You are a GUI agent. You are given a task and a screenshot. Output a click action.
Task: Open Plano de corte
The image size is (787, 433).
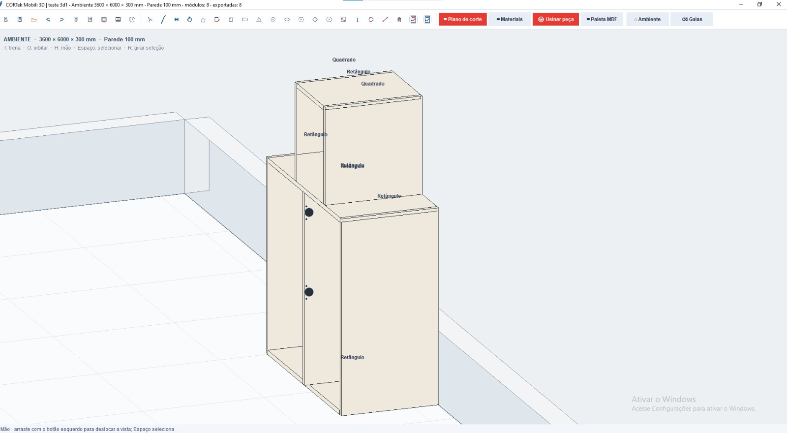pyautogui.click(x=463, y=19)
